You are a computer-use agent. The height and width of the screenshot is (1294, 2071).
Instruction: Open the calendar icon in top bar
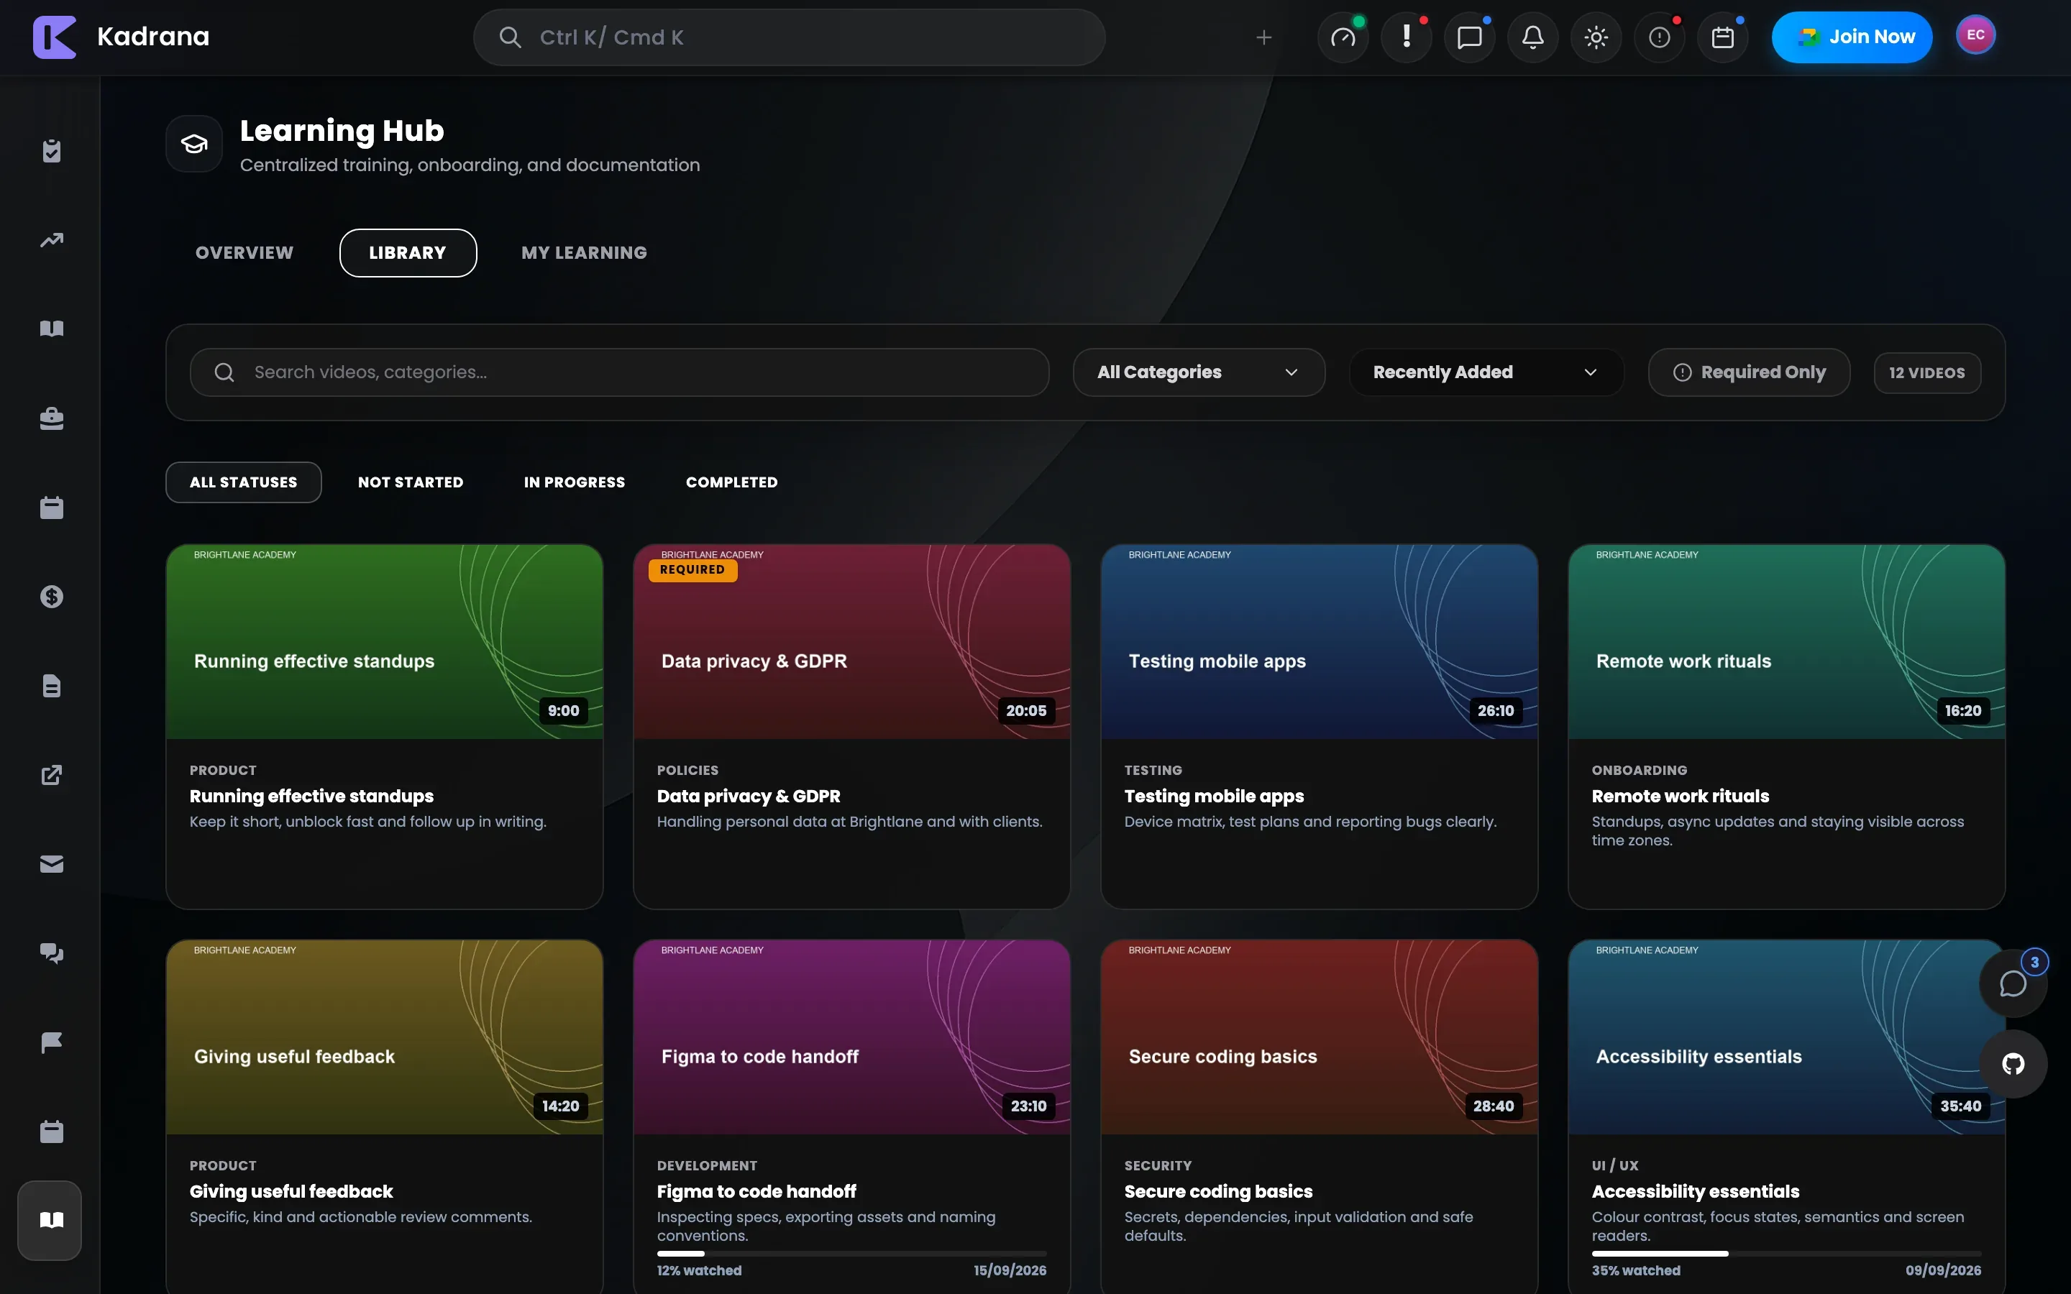click(x=1723, y=37)
